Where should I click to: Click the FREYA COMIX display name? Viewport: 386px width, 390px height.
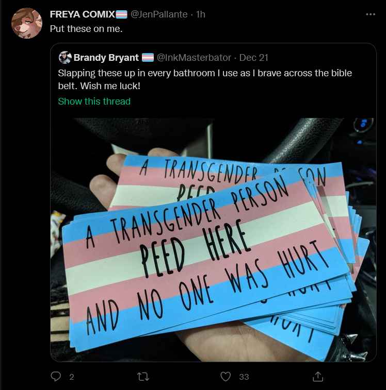click(82, 14)
